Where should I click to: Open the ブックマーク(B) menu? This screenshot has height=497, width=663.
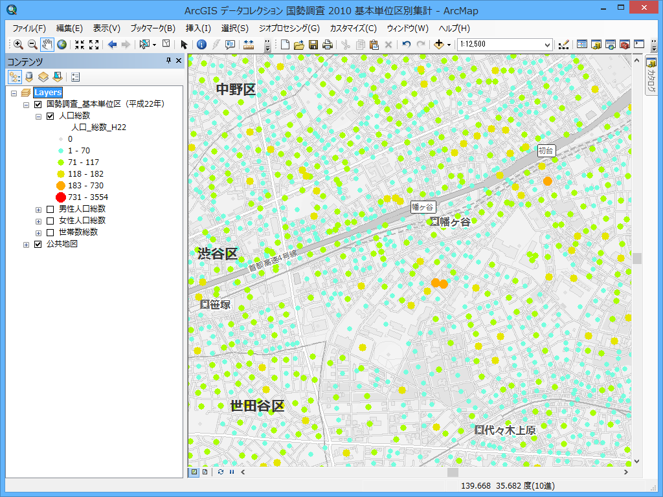coord(153,28)
